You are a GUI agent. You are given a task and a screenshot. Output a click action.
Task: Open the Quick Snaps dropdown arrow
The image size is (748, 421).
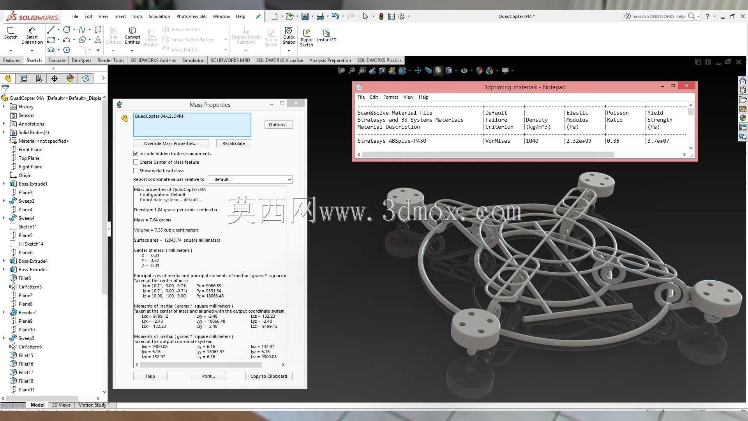(289, 51)
